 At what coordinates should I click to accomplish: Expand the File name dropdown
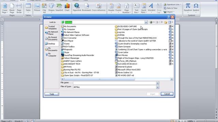[x=157, y=83]
